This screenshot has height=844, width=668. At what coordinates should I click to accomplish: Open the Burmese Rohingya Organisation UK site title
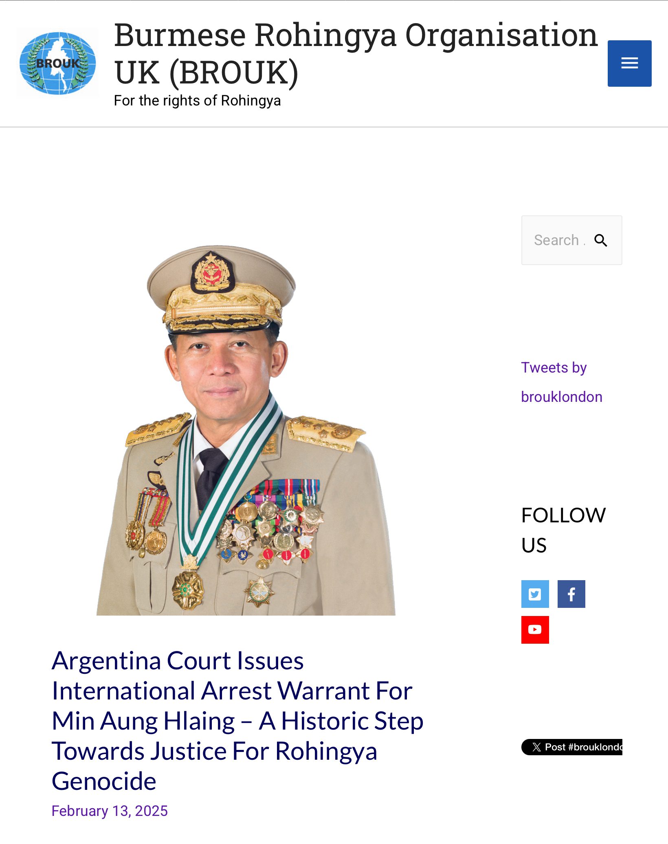pyautogui.click(x=356, y=53)
